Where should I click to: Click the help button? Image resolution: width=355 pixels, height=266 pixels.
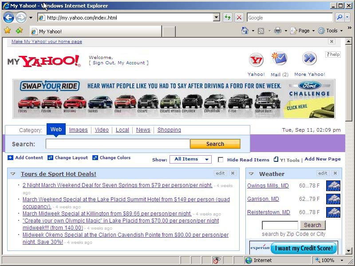333,54
